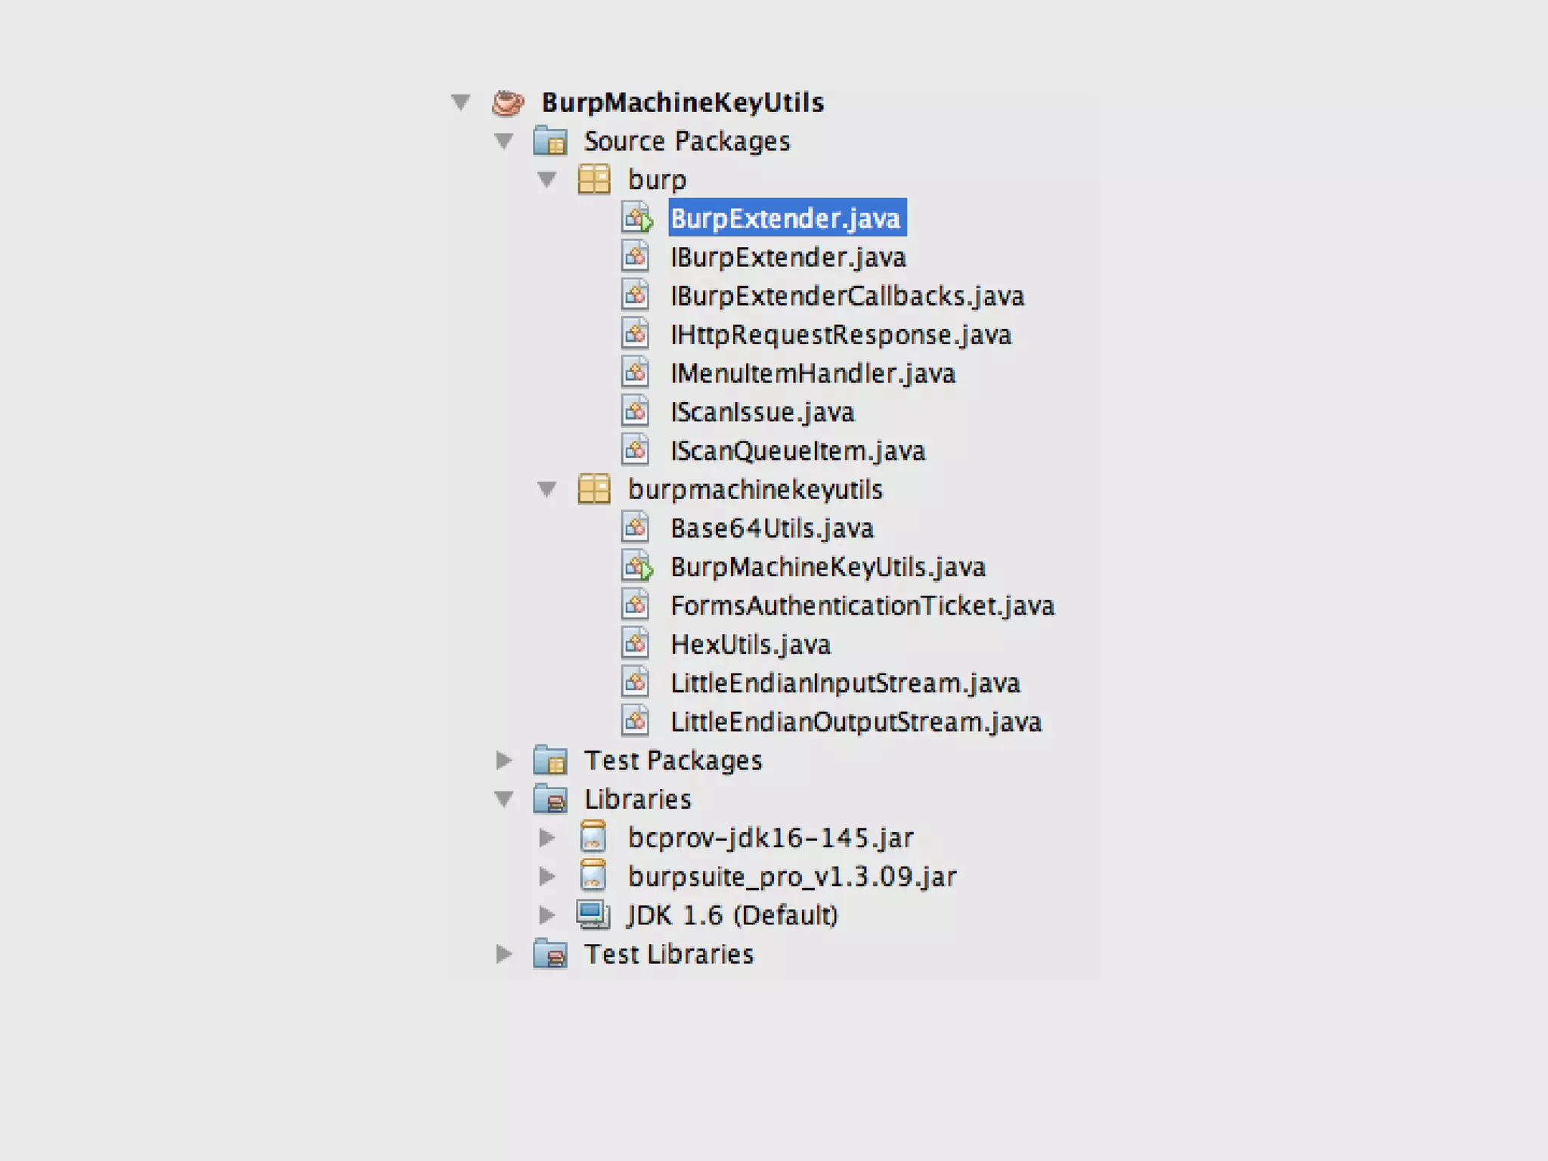This screenshot has height=1161, width=1548.
Task: Expand the Test Packages node
Action: [x=504, y=760]
